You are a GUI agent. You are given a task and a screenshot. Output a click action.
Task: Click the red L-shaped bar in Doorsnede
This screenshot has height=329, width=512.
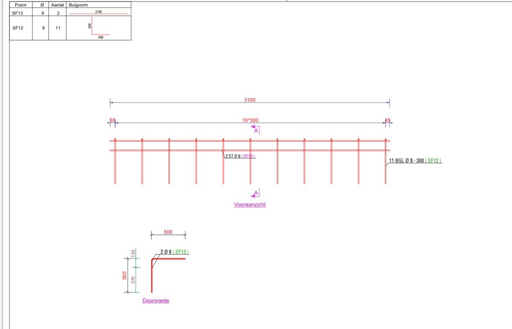[168, 275]
